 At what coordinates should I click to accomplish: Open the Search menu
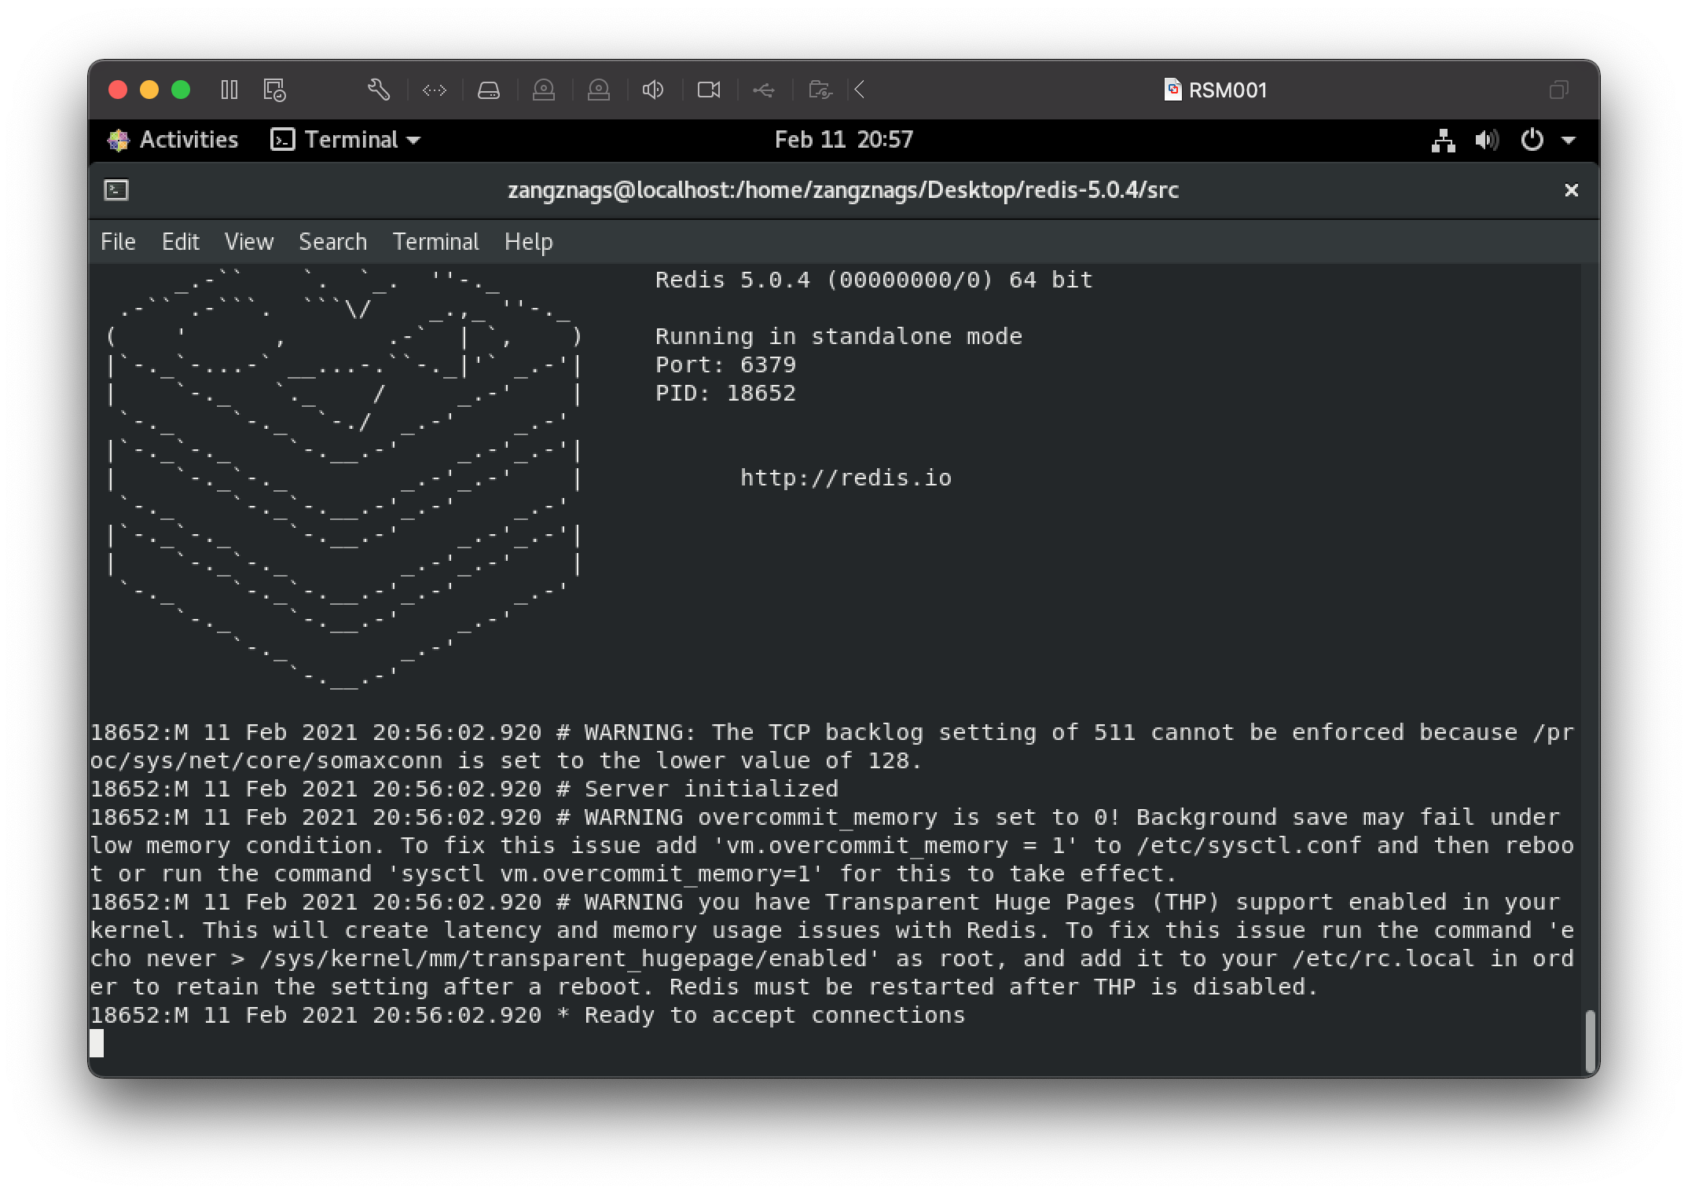click(x=332, y=242)
